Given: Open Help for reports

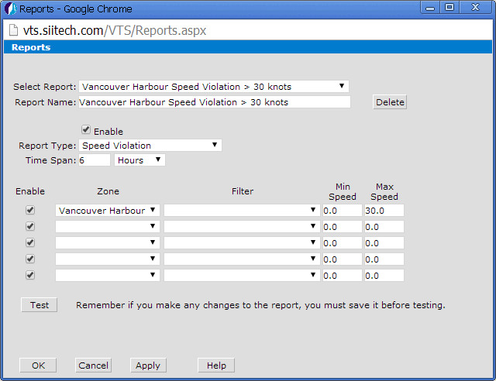Looking at the screenshot, I should click(x=216, y=366).
